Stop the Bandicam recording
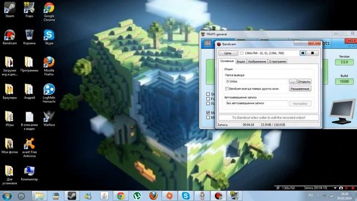The height and width of the screenshot is (201, 357). 312,53
